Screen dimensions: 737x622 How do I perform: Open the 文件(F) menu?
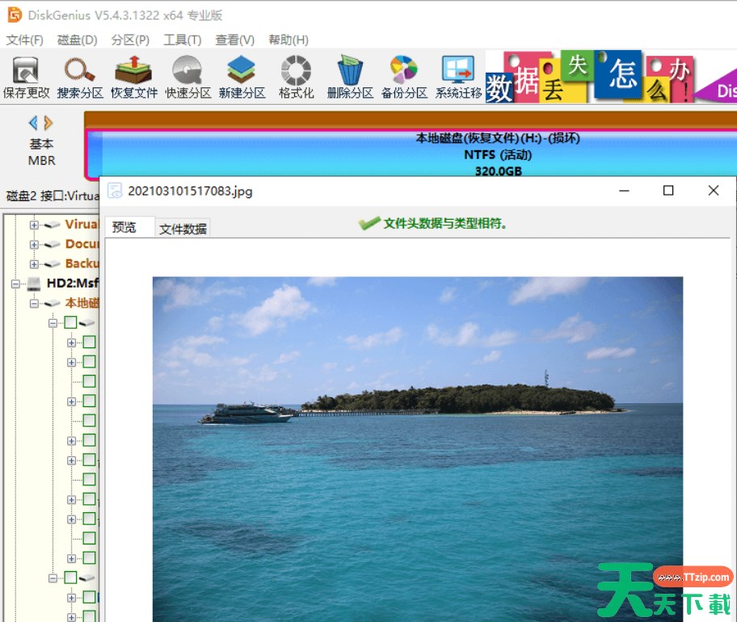24,40
